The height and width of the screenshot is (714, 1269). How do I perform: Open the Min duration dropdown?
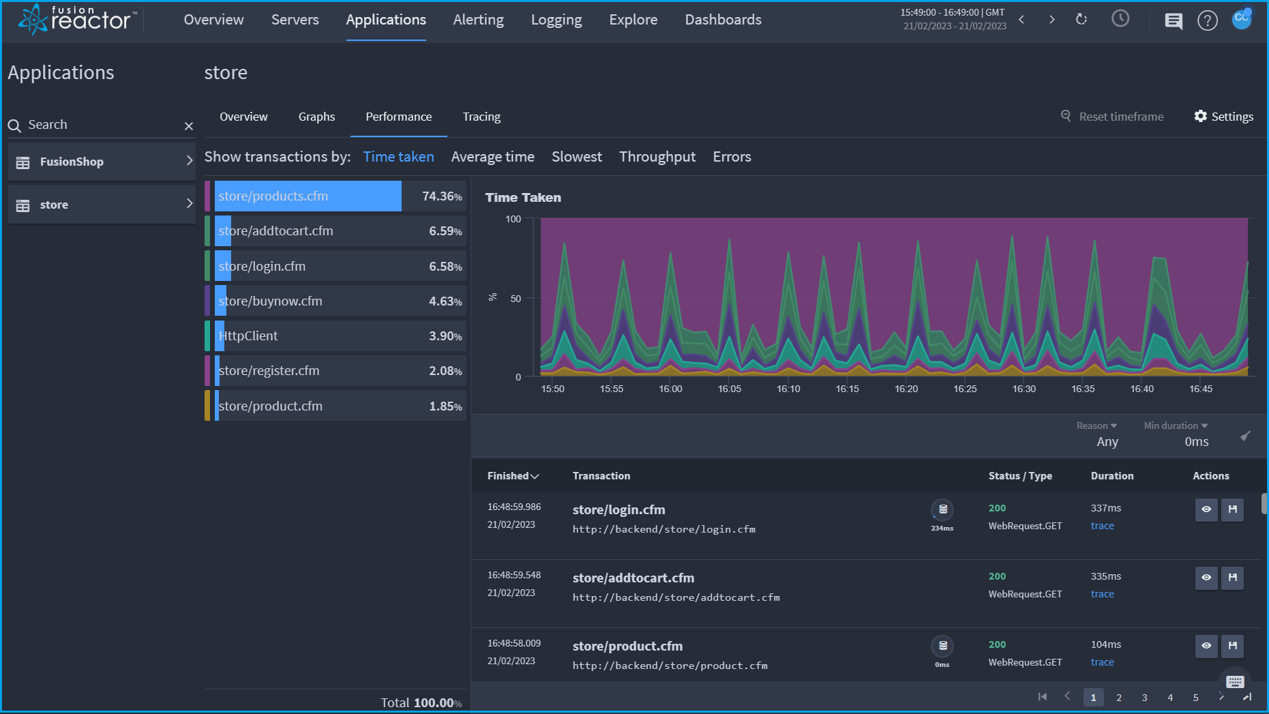coord(1176,426)
